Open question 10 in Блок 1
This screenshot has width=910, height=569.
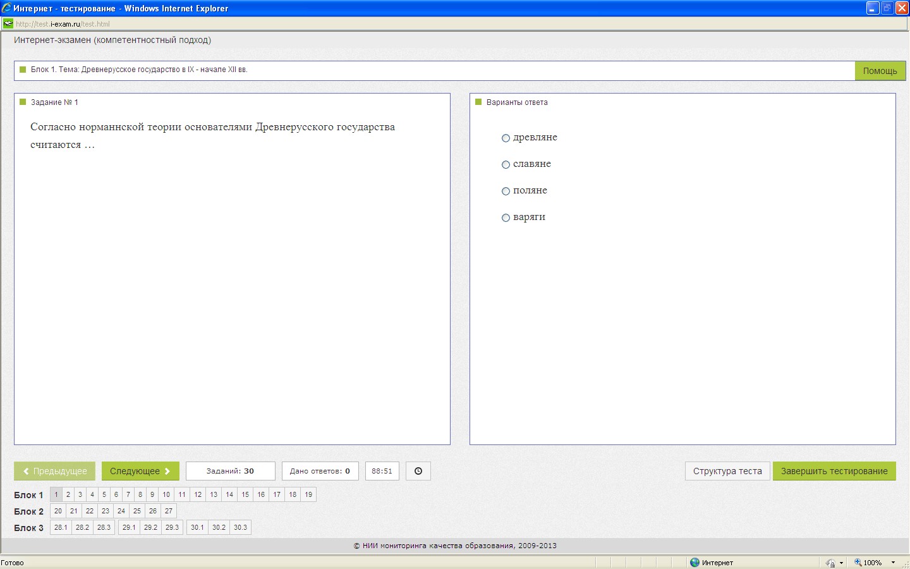[x=166, y=494]
